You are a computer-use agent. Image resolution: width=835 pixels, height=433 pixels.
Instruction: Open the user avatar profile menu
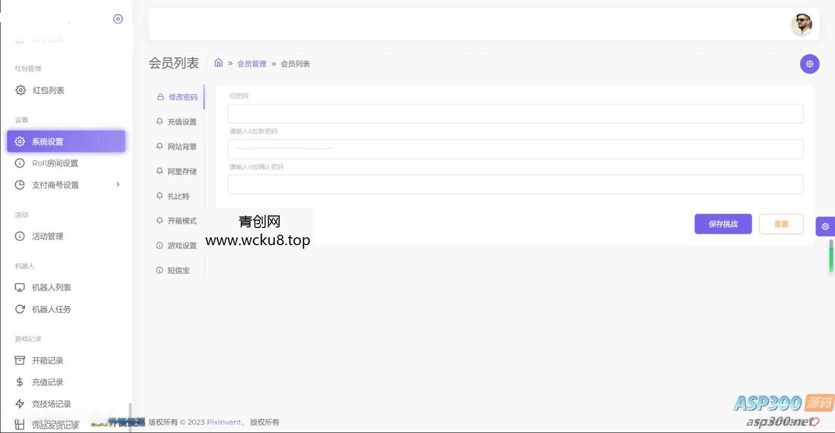tap(802, 24)
